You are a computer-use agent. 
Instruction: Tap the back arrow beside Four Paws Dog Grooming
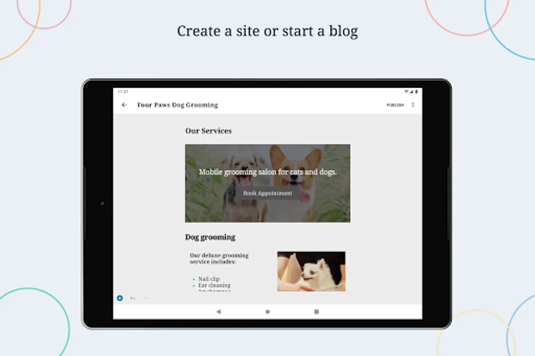tap(124, 105)
